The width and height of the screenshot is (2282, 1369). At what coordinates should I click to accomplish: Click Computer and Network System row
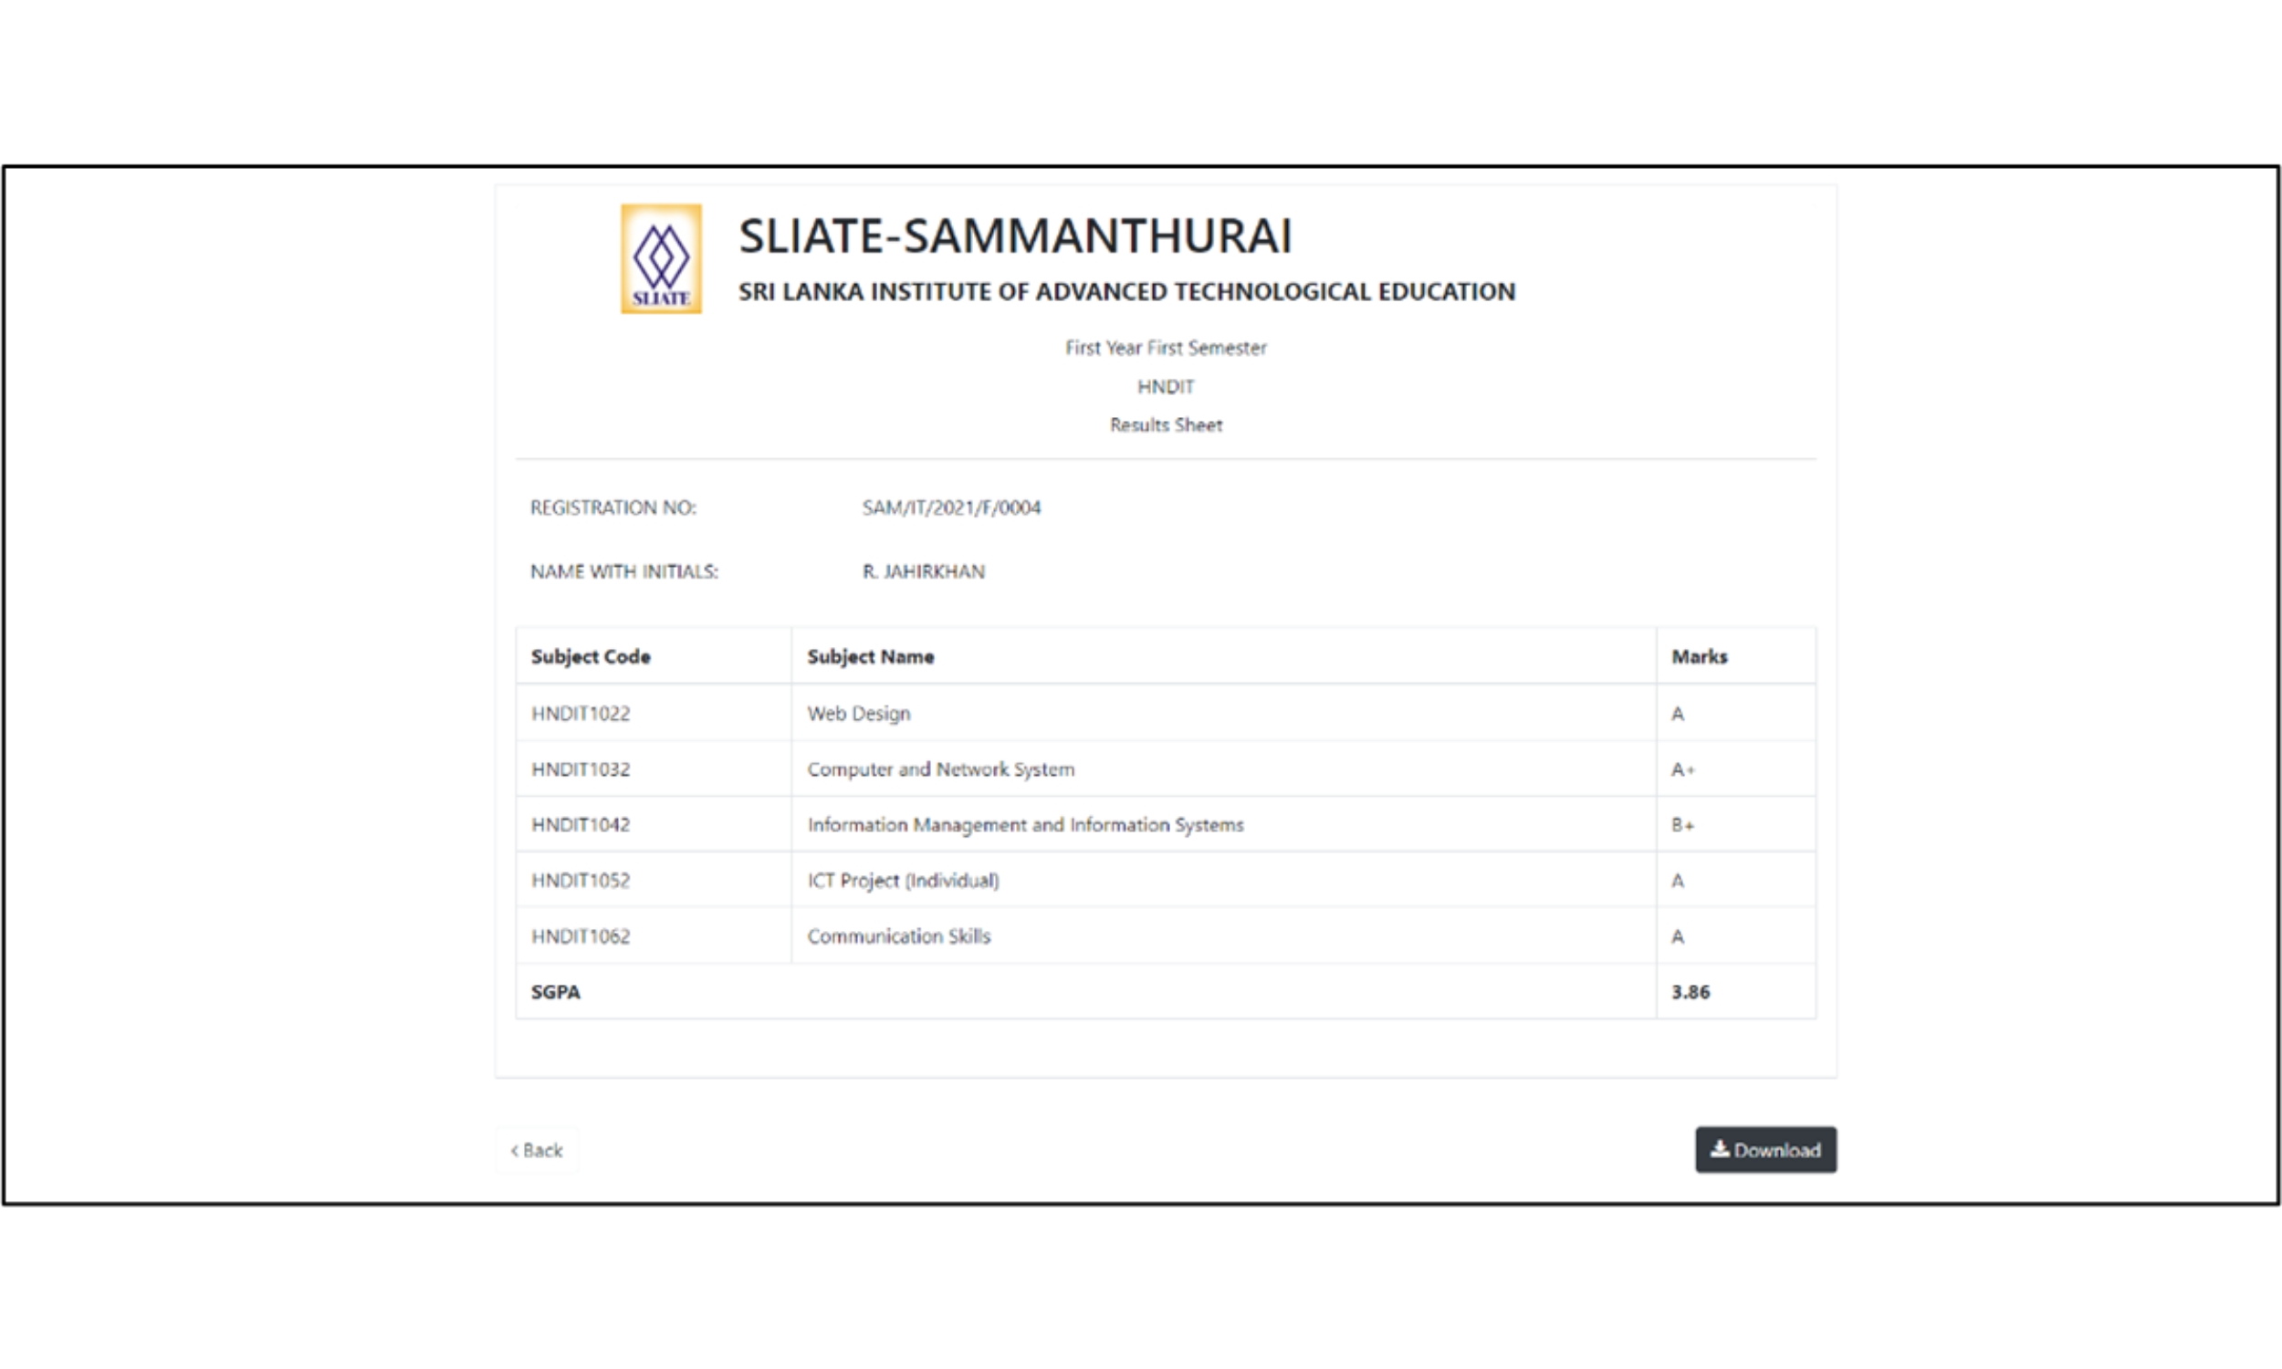point(940,769)
